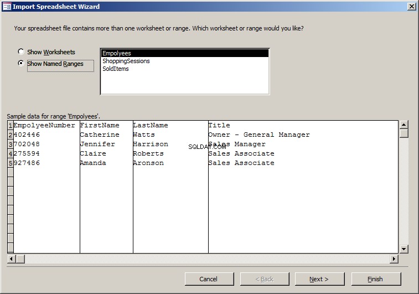Click the sample data scroll down arrow
This screenshot has width=419, height=294.
(x=404, y=249)
